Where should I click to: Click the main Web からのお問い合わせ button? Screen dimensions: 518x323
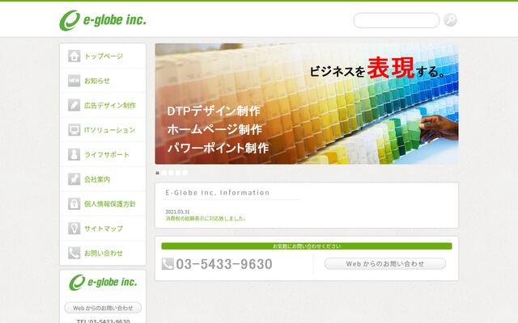385,264
